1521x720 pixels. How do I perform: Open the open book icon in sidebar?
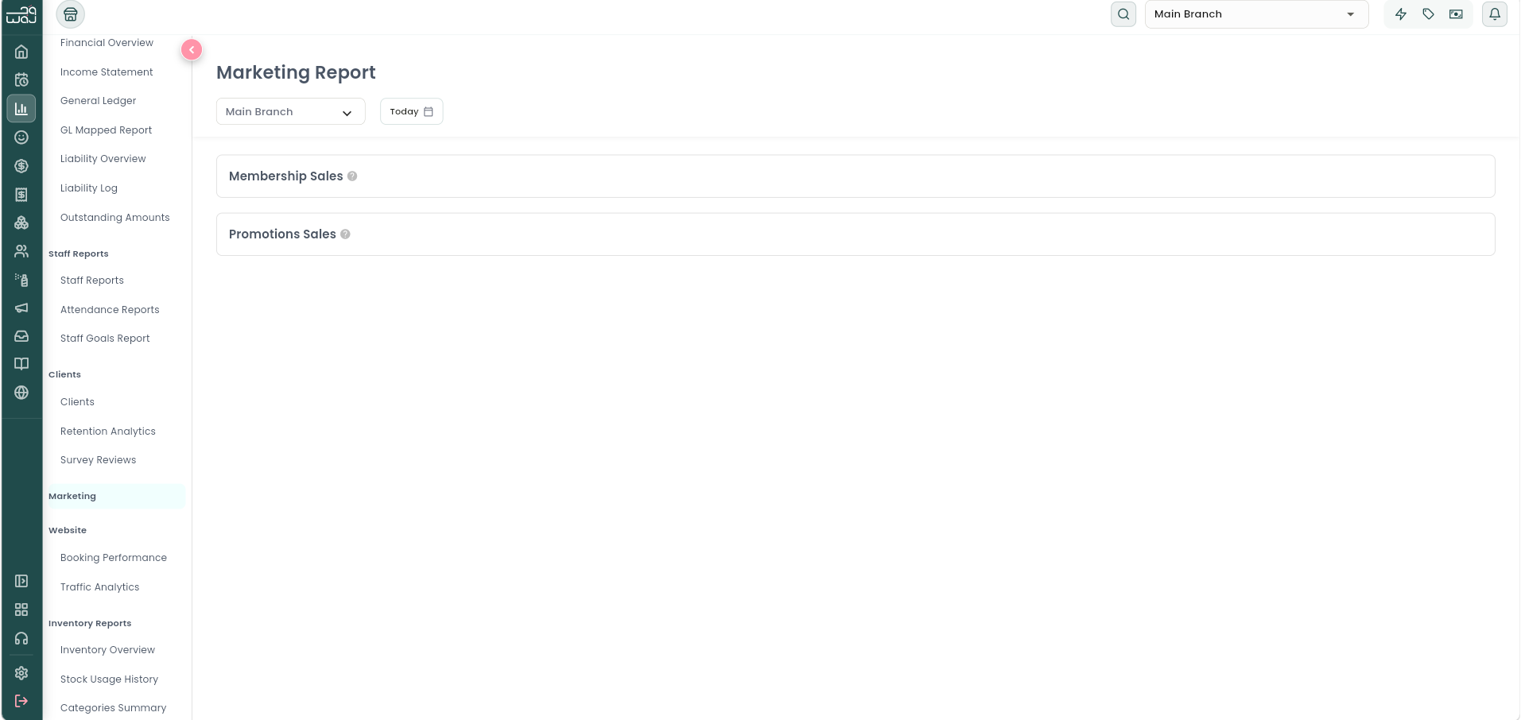21,364
